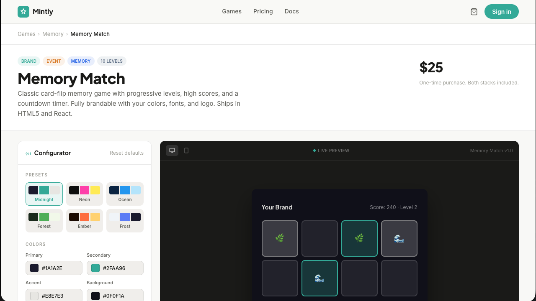
Task: Click the BRAND tag
Action: click(x=29, y=61)
